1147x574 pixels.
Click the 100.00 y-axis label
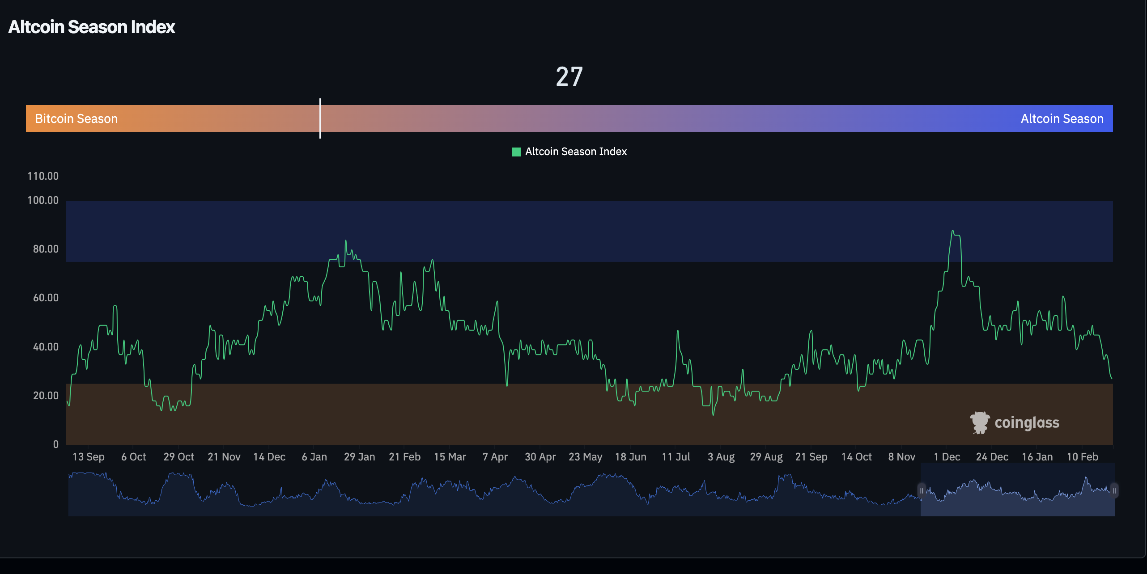tap(42, 200)
